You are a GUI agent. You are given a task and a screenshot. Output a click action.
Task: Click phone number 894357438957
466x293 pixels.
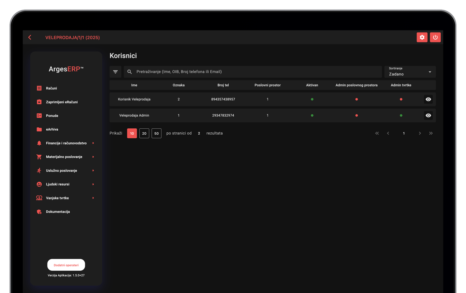coord(223,99)
